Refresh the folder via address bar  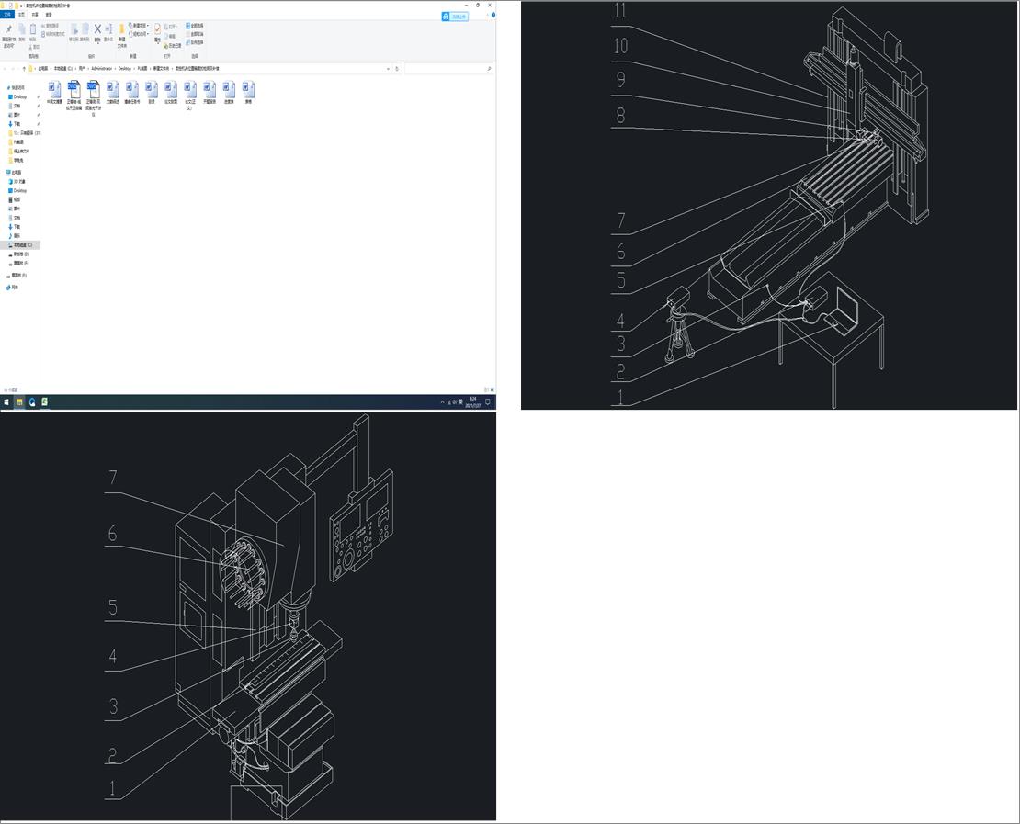pos(397,68)
